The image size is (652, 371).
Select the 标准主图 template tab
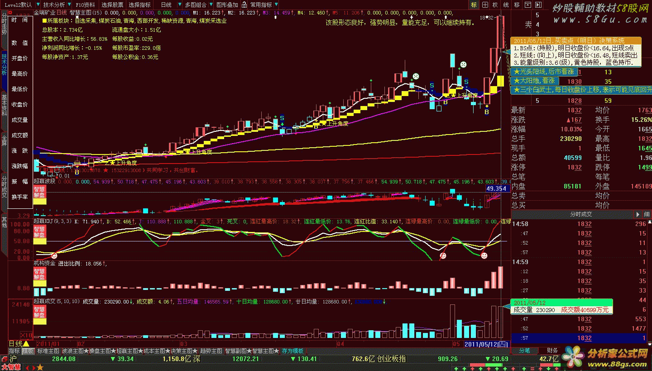[x=48, y=351]
